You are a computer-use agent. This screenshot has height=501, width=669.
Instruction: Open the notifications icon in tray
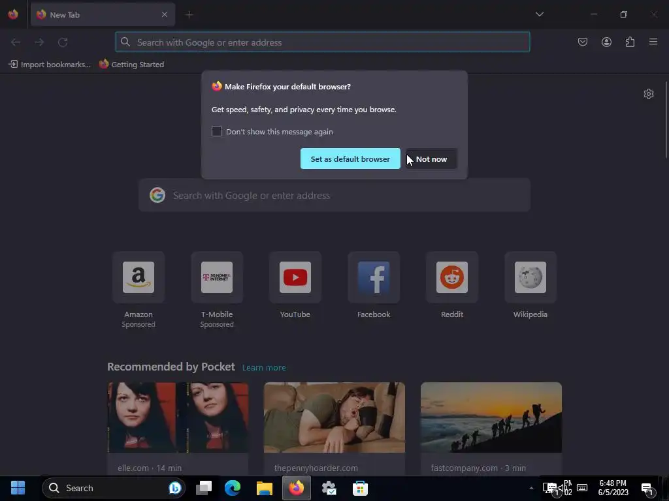[647, 489]
